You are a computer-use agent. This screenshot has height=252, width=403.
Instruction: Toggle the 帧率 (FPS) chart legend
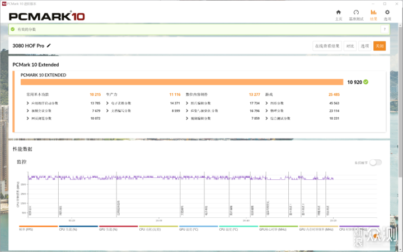38,228
